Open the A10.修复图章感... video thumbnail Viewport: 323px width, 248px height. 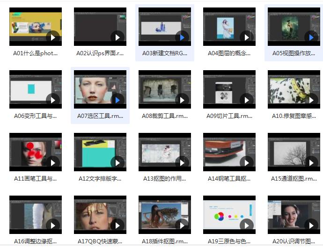(x=294, y=89)
